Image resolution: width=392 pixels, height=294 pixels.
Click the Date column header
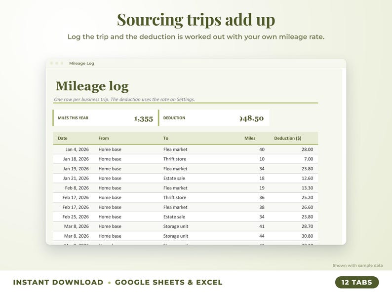[63, 138]
